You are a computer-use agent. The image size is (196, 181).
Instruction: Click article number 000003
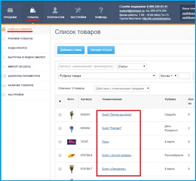[85, 115]
